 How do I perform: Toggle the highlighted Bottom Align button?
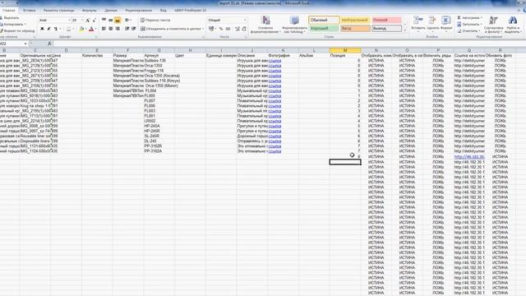pyautogui.click(x=118, y=20)
